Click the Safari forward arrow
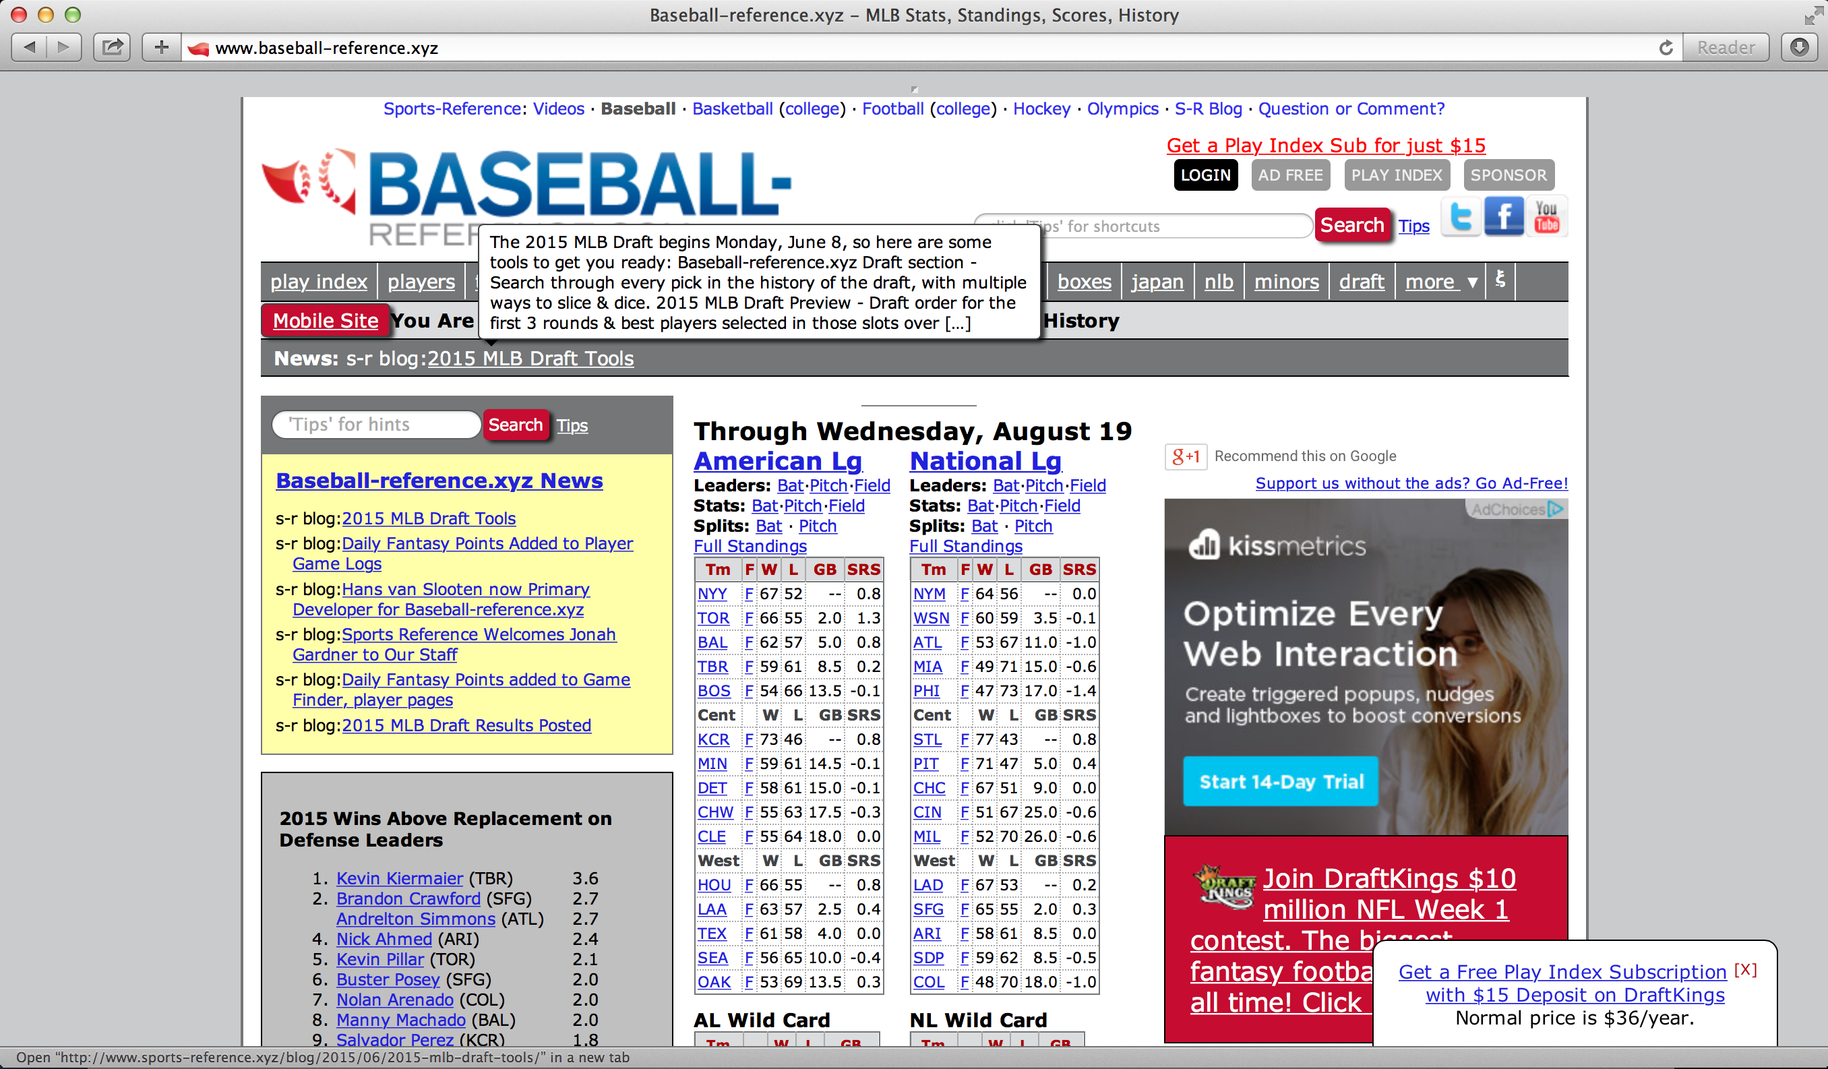1828x1069 pixels. (64, 47)
